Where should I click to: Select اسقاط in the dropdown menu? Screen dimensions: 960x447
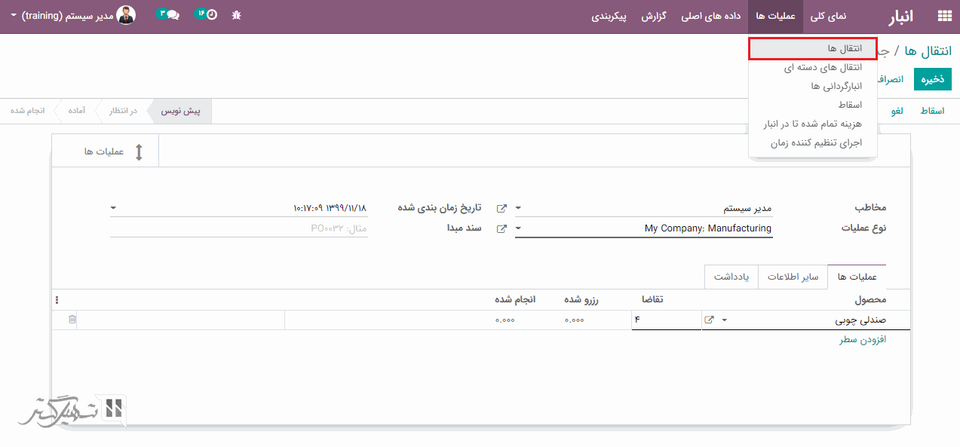tap(812, 105)
